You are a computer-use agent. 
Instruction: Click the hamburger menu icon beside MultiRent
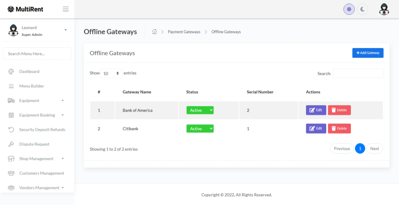click(x=66, y=9)
